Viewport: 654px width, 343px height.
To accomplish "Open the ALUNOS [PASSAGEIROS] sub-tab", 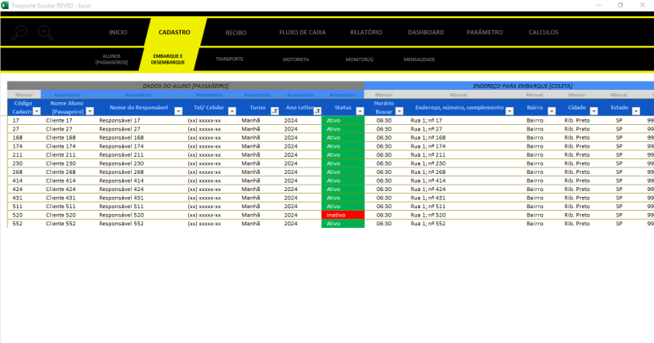I will tap(112, 60).
